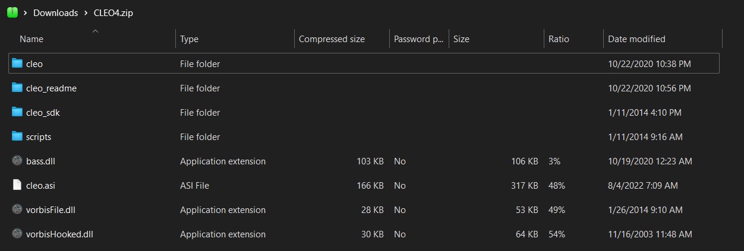Click CLEO4.zip in the address breadcrumb
This screenshot has width=744, height=251.
point(113,12)
